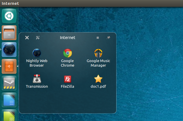Click the Transmission label text
The width and height of the screenshot is (183, 121).
pos(37,86)
